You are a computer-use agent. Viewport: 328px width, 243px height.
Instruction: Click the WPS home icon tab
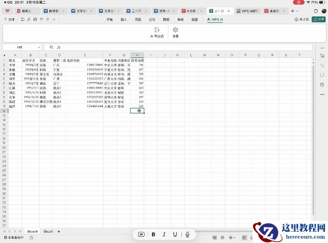click(8, 11)
